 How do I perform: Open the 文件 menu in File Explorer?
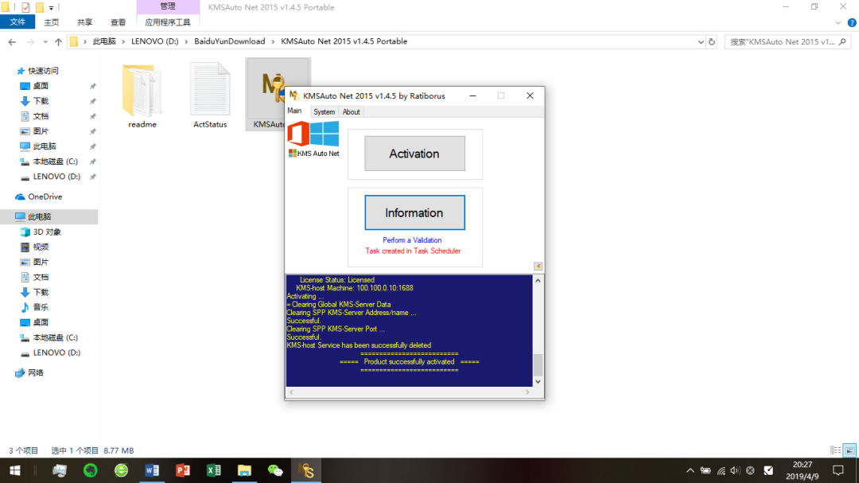17,22
